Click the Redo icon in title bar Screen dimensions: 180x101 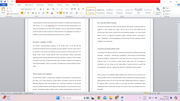tap(12, 1)
